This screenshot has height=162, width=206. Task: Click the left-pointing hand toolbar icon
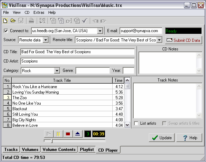pyautogui.click(x=95, y=21)
